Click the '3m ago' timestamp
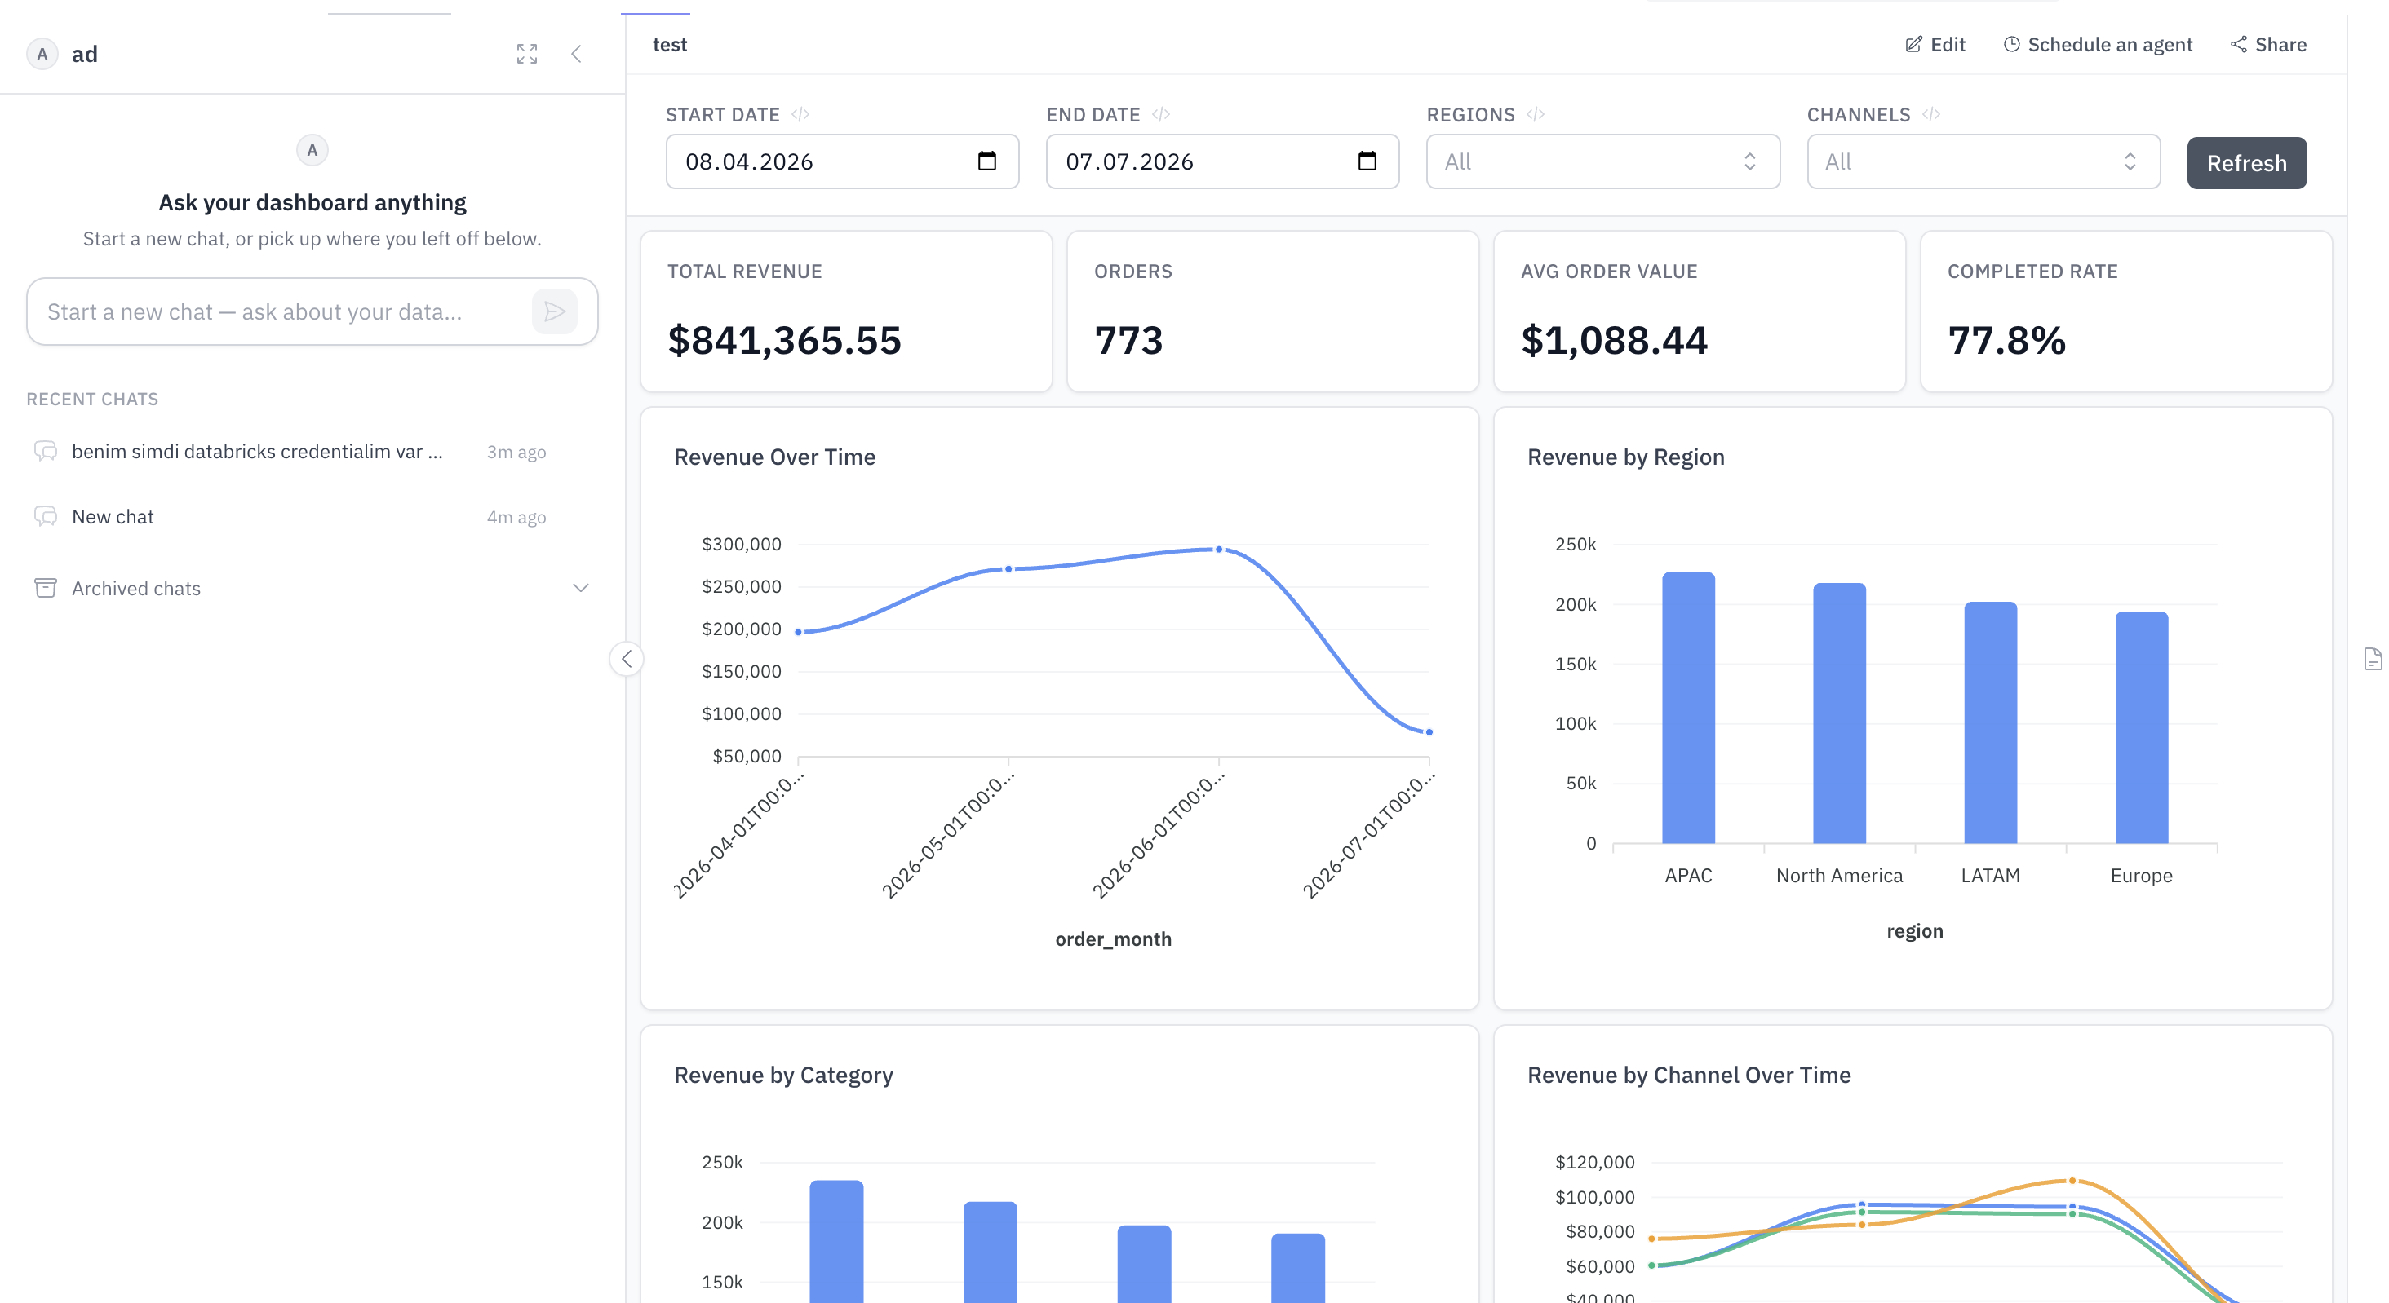Image resolution: width=2389 pixels, height=1303 pixels. [516, 453]
